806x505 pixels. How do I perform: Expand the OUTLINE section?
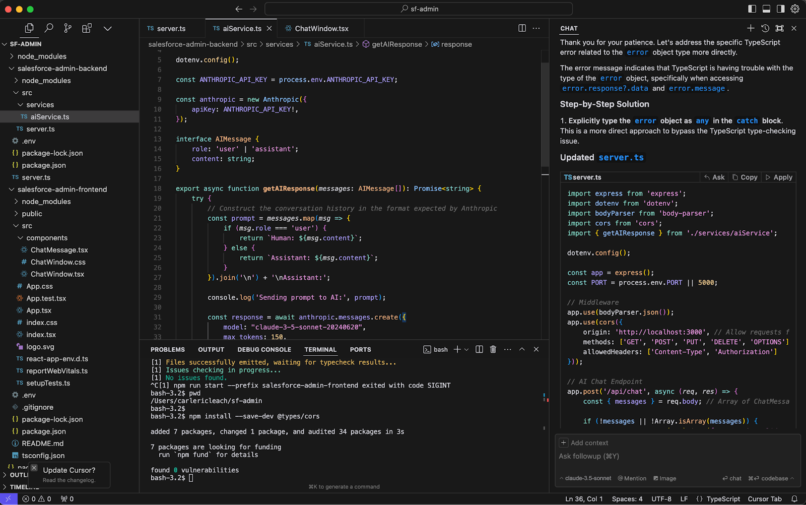(15, 475)
